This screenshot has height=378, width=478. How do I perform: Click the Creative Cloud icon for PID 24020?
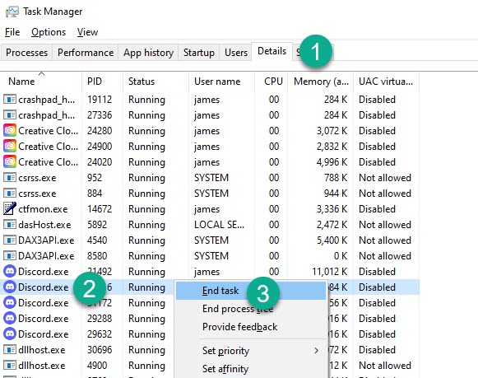click(x=10, y=161)
